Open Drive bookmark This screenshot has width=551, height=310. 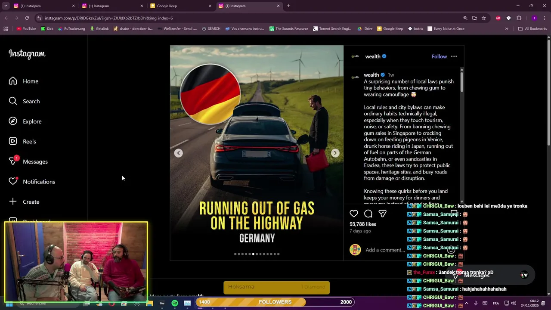click(x=365, y=29)
